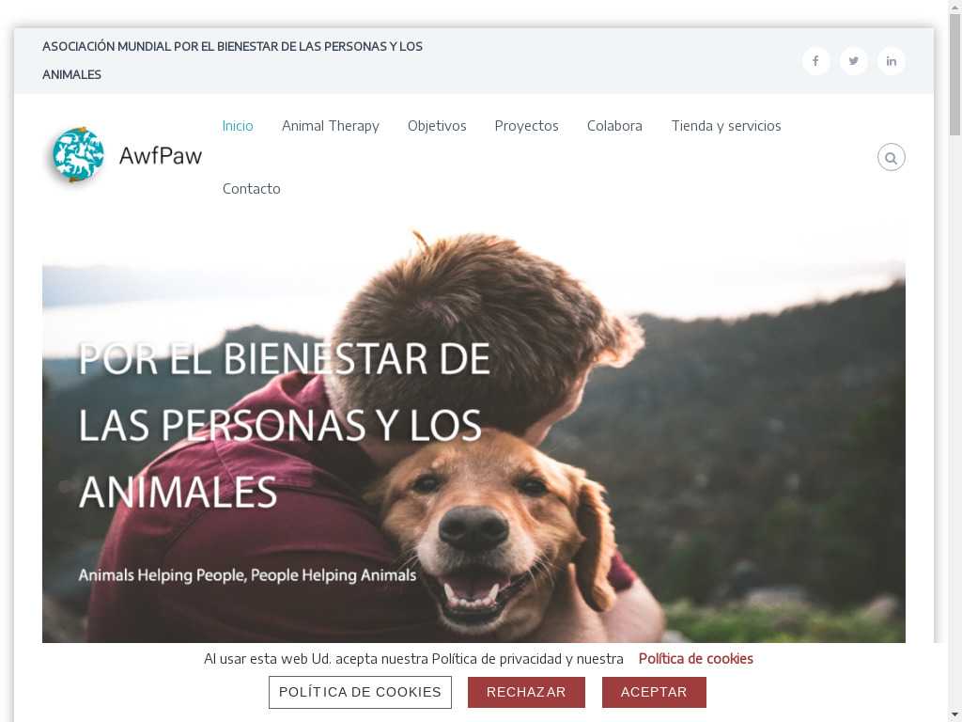The image size is (962, 722).
Task: Open the Facebook social icon
Action: click(x=815, y=61)
